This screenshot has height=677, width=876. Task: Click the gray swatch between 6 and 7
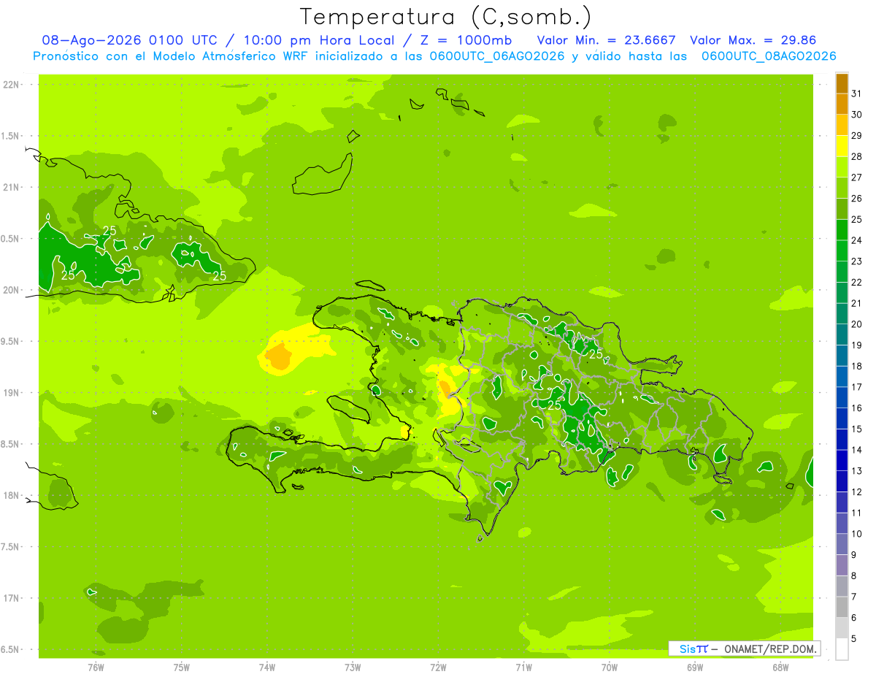click(842, 607)
